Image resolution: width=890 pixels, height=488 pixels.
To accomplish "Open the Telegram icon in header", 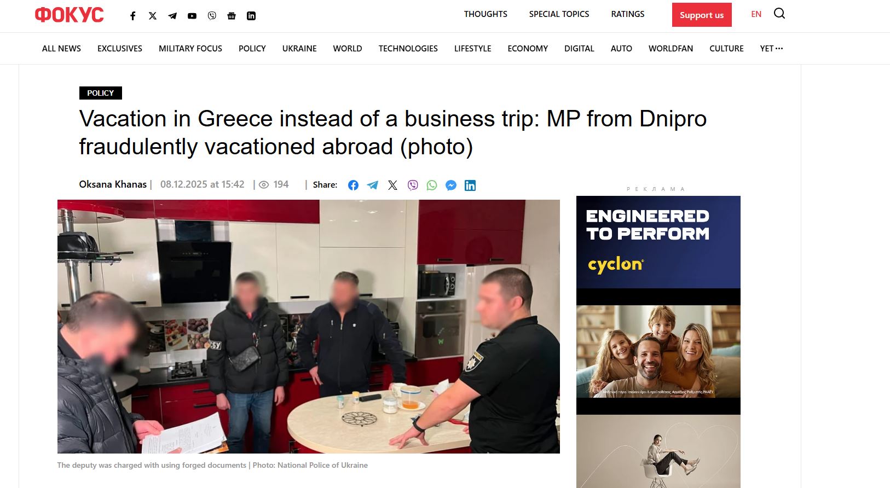I will [172, 16].
